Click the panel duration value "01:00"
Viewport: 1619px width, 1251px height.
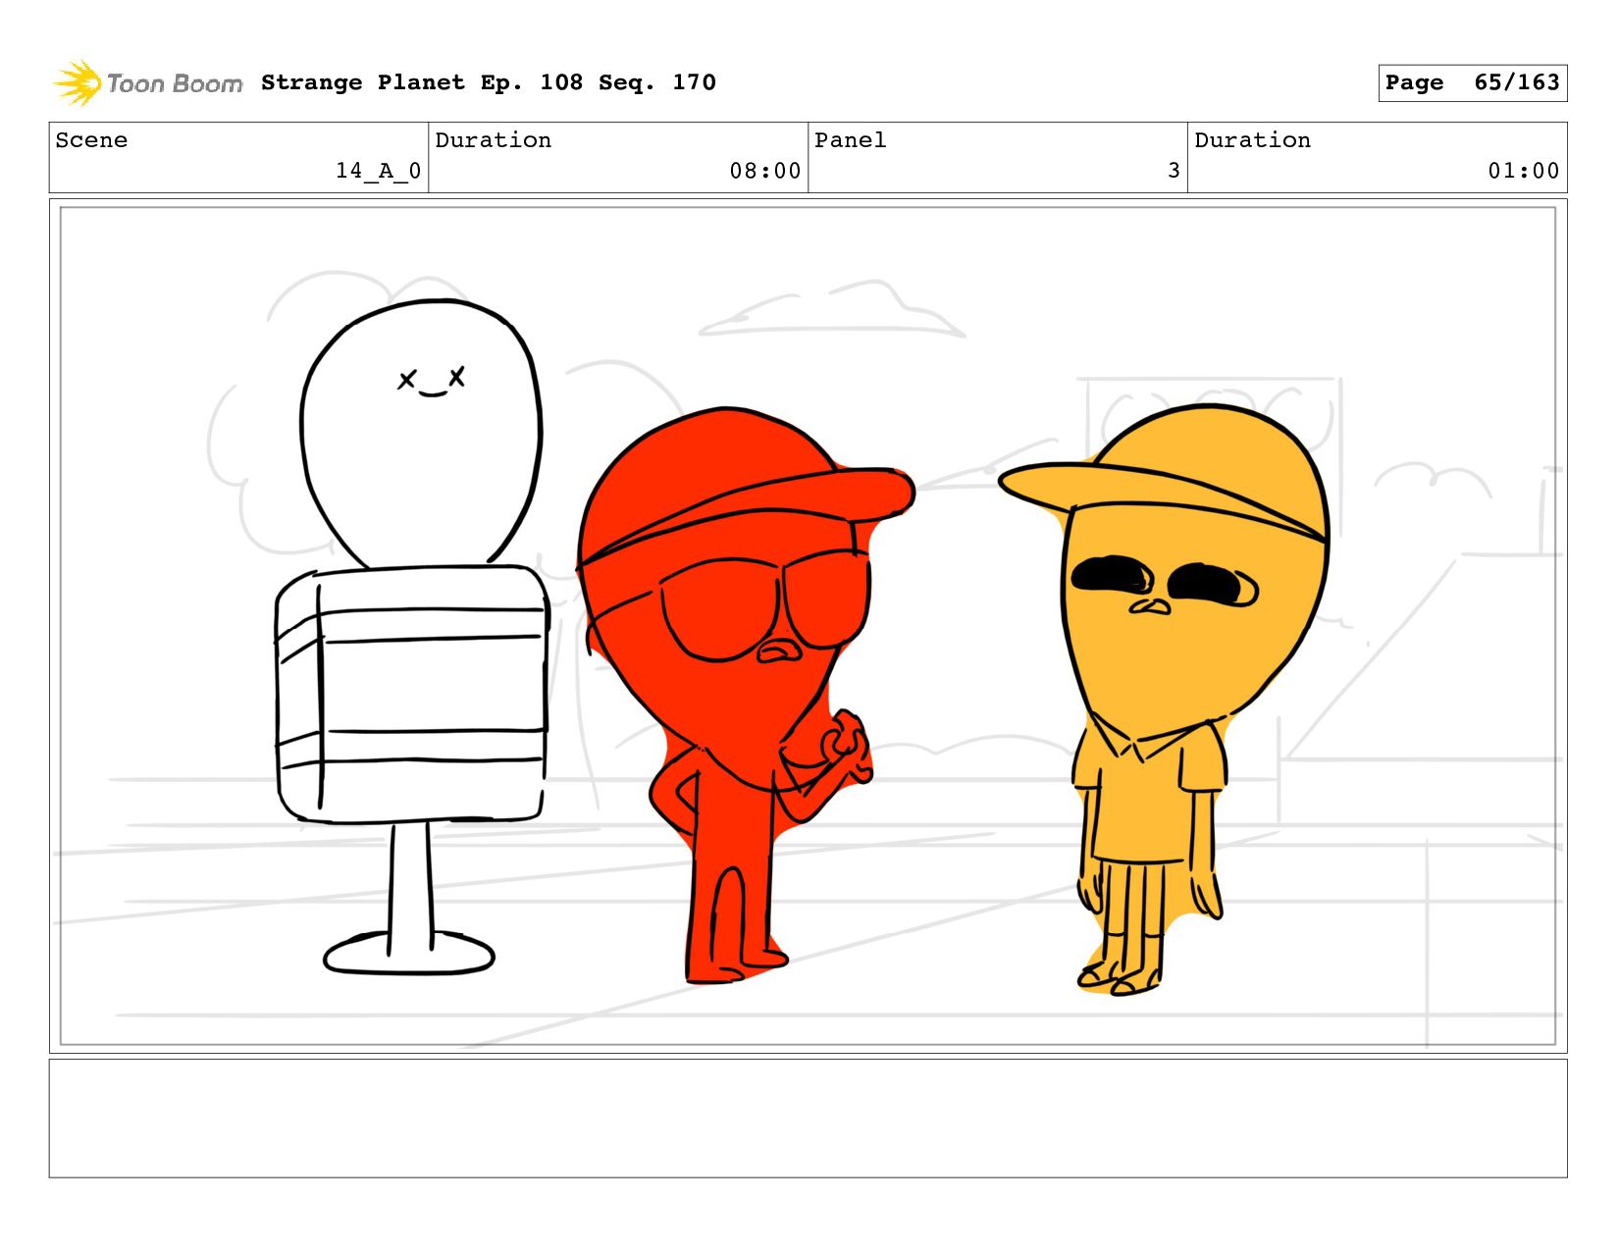coord(1524,171)
